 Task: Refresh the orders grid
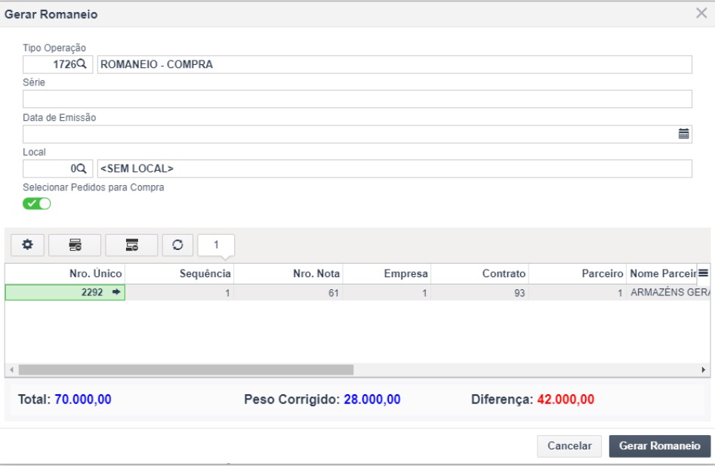pyautogui.click(x=177, y=245)
